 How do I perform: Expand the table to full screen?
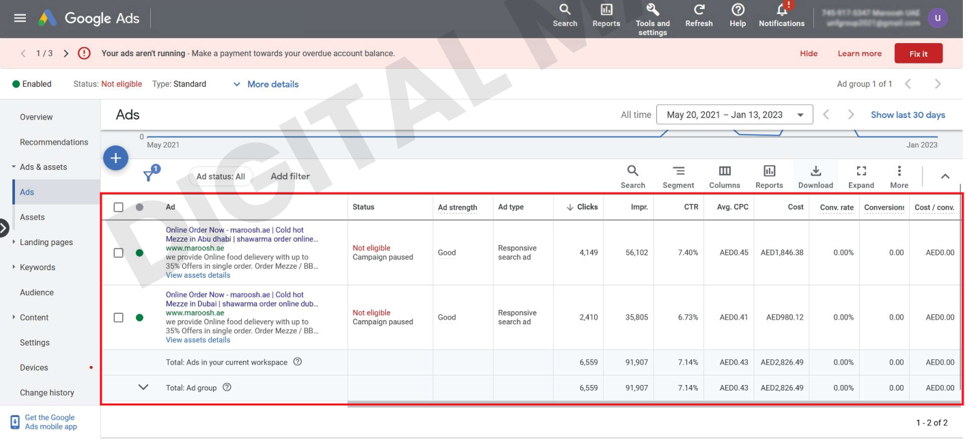pyautogui.click(x=861, y=177)
